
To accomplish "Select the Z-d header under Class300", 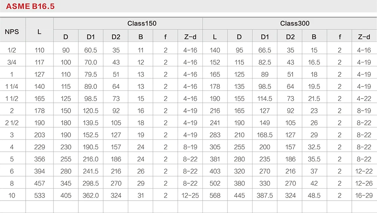I will pyautogui.click(x=364, y=37).
